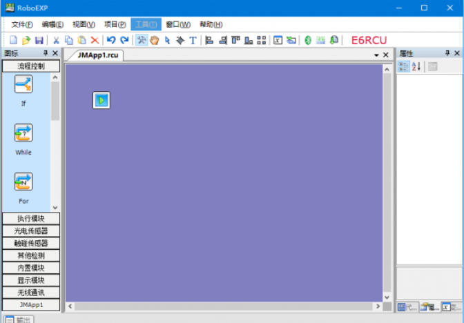
Task: Select the text T tool
Action: 193,41
